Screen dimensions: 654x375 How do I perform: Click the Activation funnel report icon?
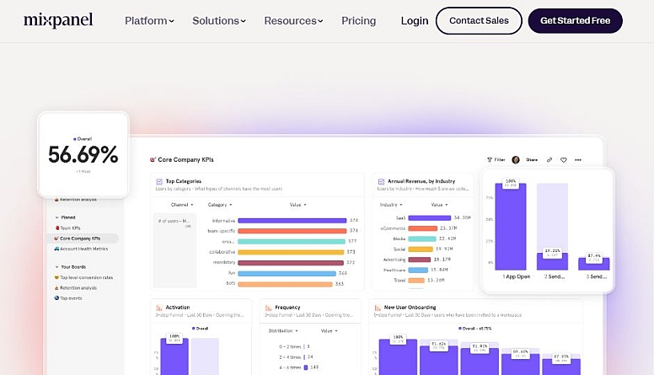[159, 308]
